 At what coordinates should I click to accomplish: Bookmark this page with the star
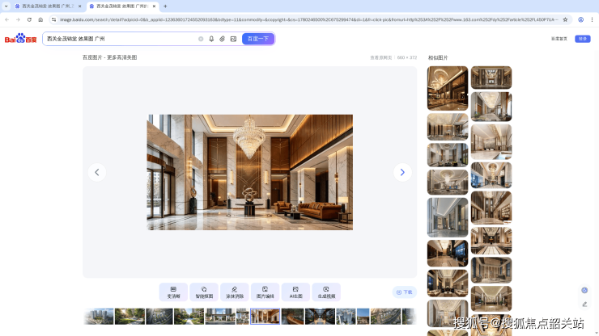pos(565,19)
